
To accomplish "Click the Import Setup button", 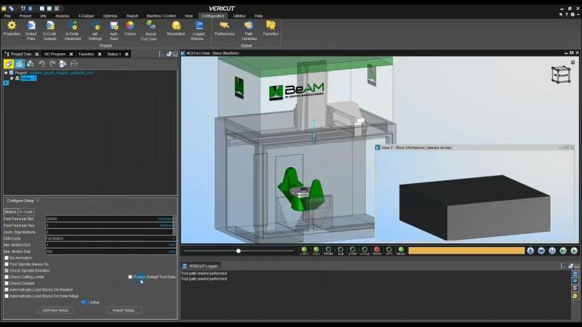I will (x=124, y=310).
